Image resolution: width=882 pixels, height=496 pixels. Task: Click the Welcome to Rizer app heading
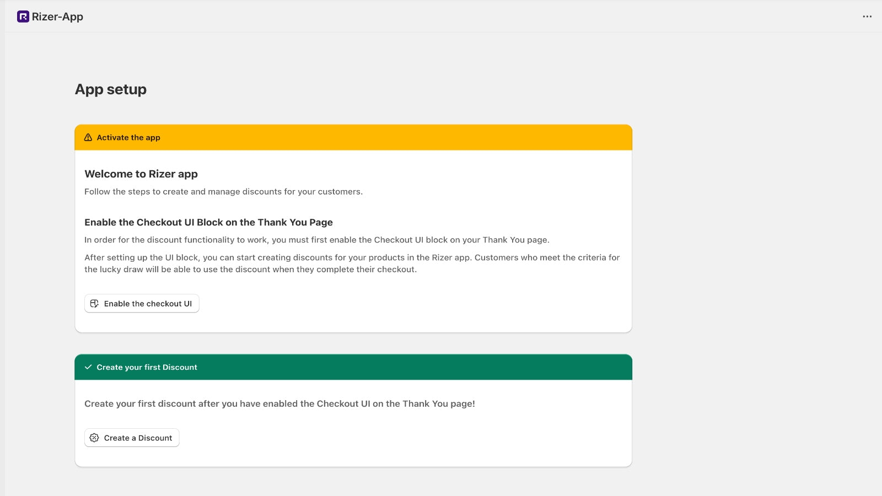141,174
